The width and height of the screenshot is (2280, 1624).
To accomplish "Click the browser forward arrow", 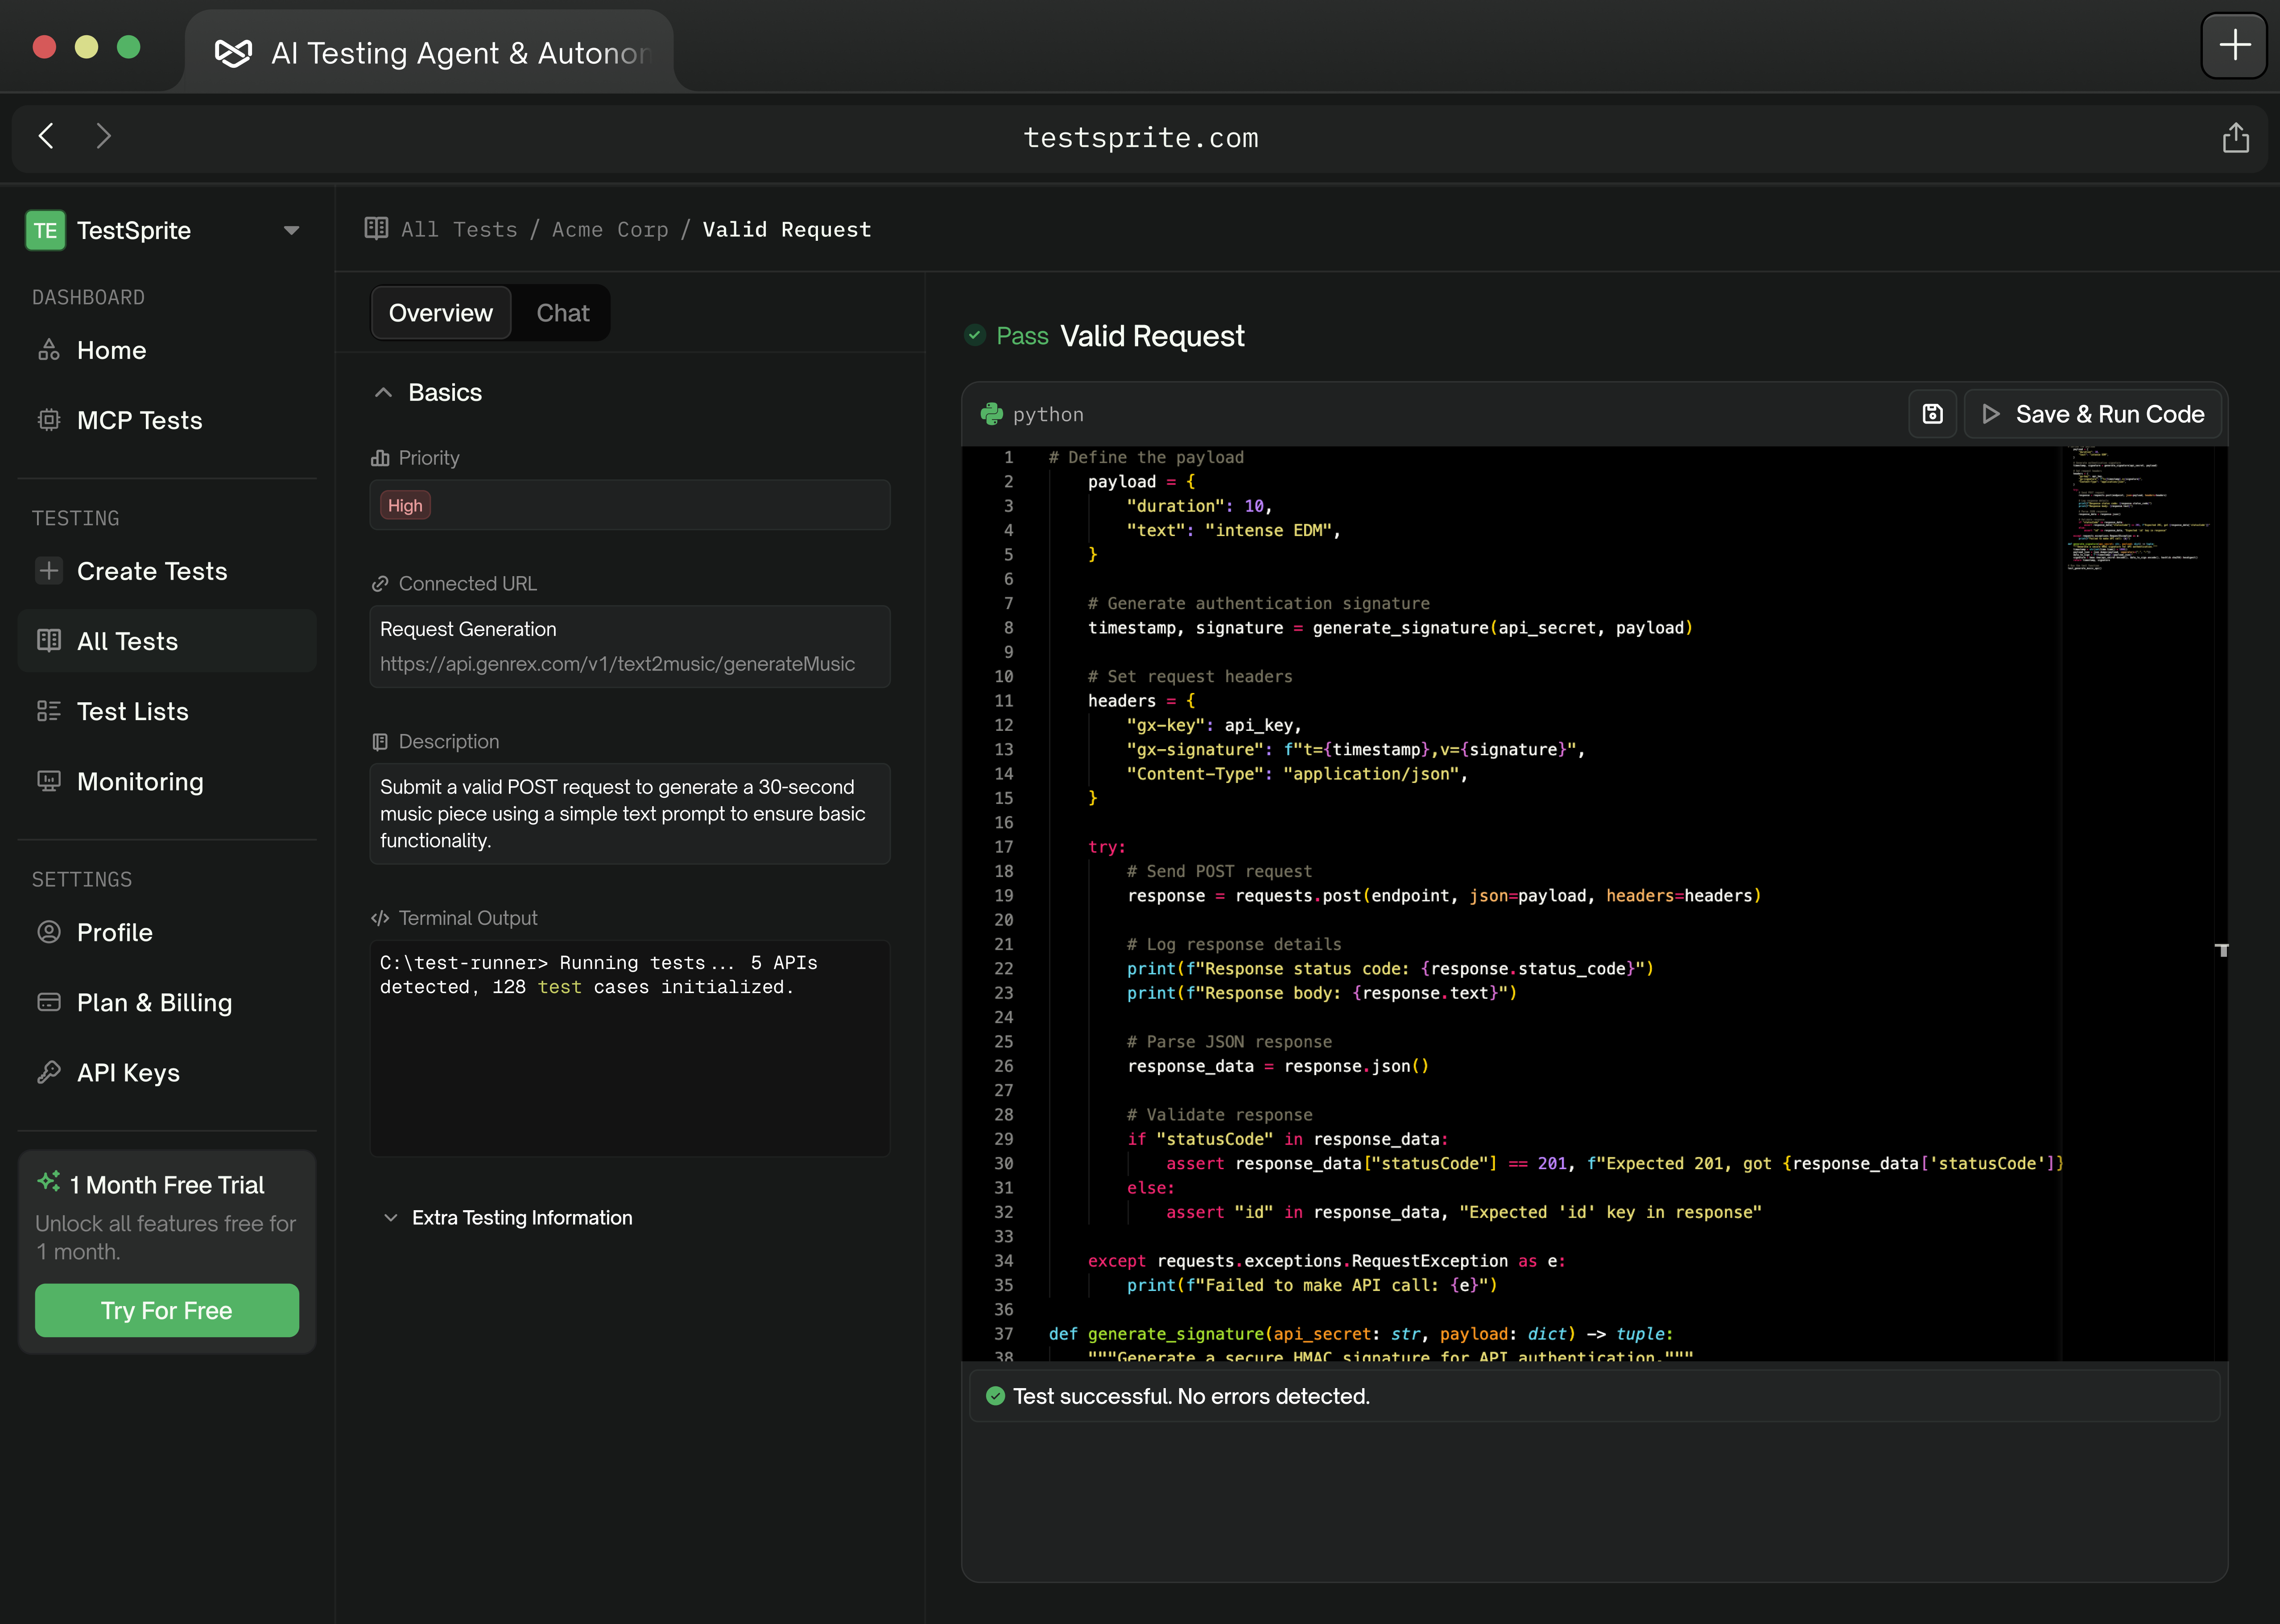I will tap(103, 136).
